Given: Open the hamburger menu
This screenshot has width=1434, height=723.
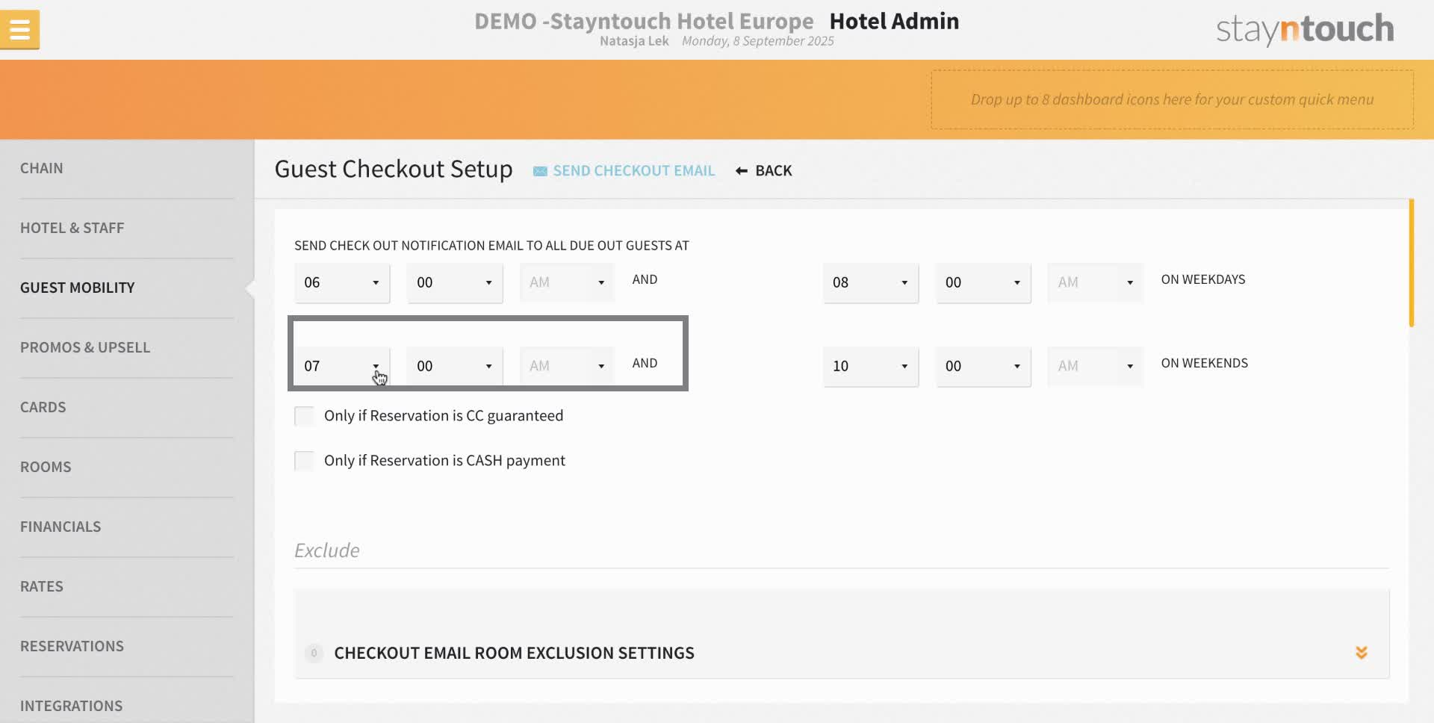Looking at the screenshot, I should [x=19, y=29].
